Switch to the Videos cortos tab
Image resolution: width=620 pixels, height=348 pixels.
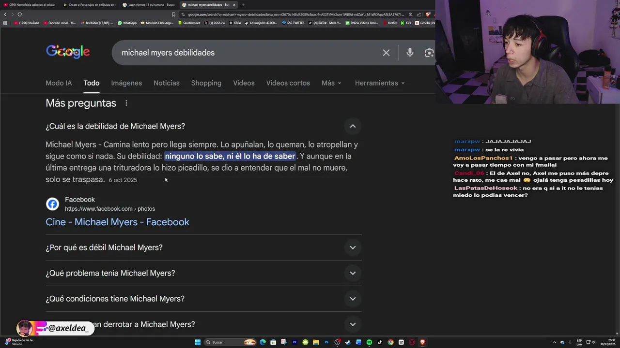point(288,83)
